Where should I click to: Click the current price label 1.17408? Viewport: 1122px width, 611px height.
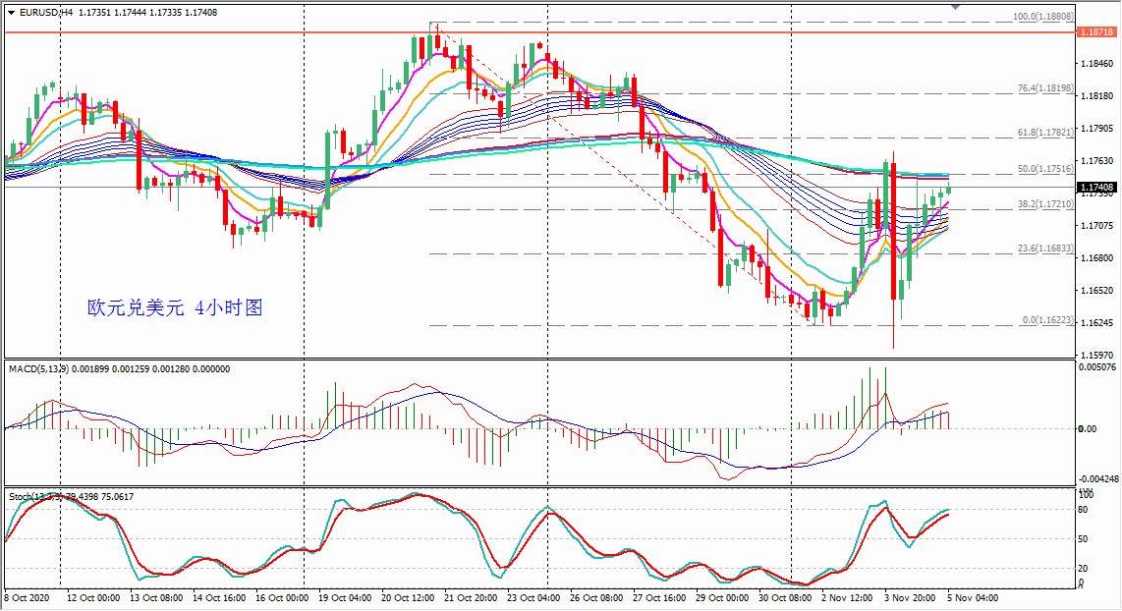[1096, 188]
